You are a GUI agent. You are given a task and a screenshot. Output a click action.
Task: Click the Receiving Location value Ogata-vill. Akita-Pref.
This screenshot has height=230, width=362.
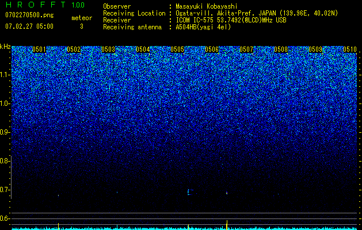tap(214, 13)
